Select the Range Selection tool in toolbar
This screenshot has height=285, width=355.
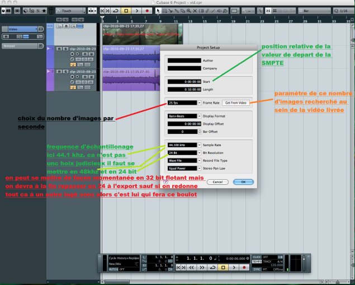click(x=164, y=11)
